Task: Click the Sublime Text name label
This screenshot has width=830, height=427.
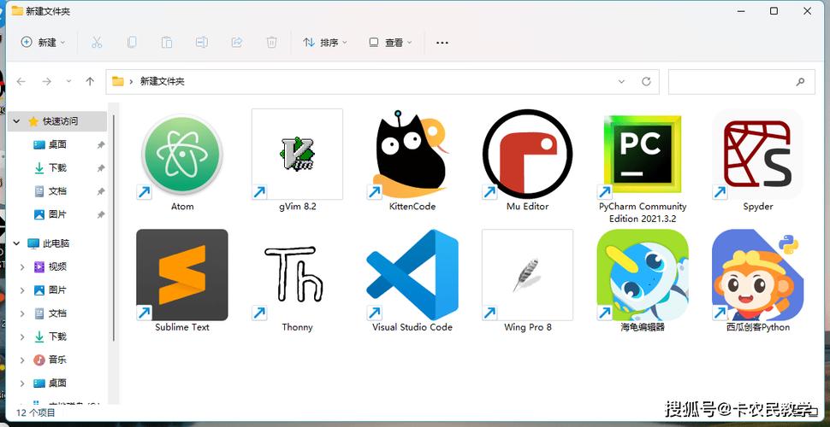Action: (x=182, y=327)
